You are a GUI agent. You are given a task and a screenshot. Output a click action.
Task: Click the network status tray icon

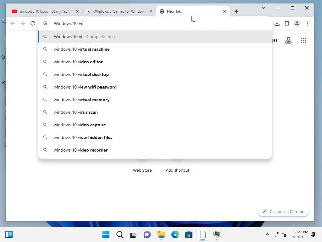coord(276,234)
